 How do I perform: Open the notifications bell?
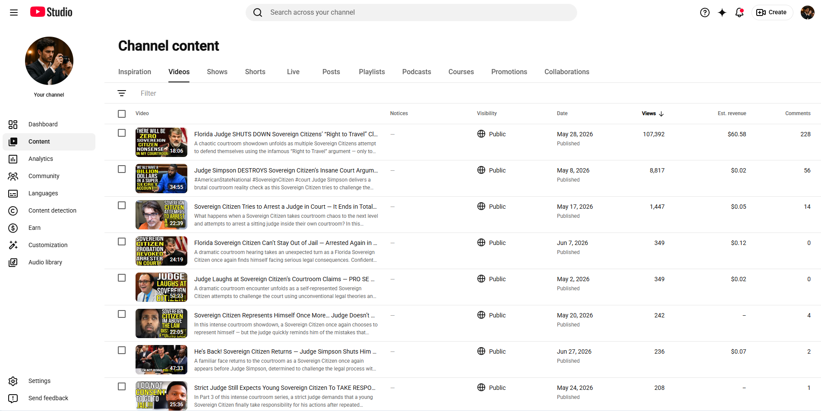(x=739, y=13)
